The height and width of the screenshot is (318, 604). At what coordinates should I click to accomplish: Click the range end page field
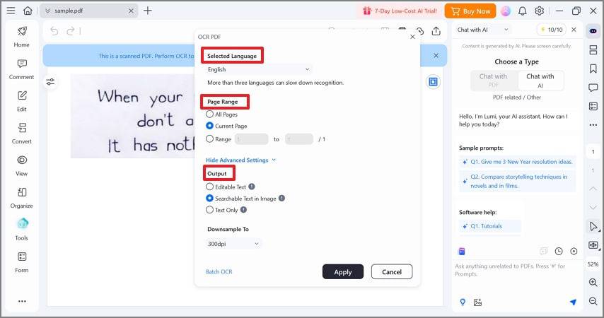[x=299, y=139]
